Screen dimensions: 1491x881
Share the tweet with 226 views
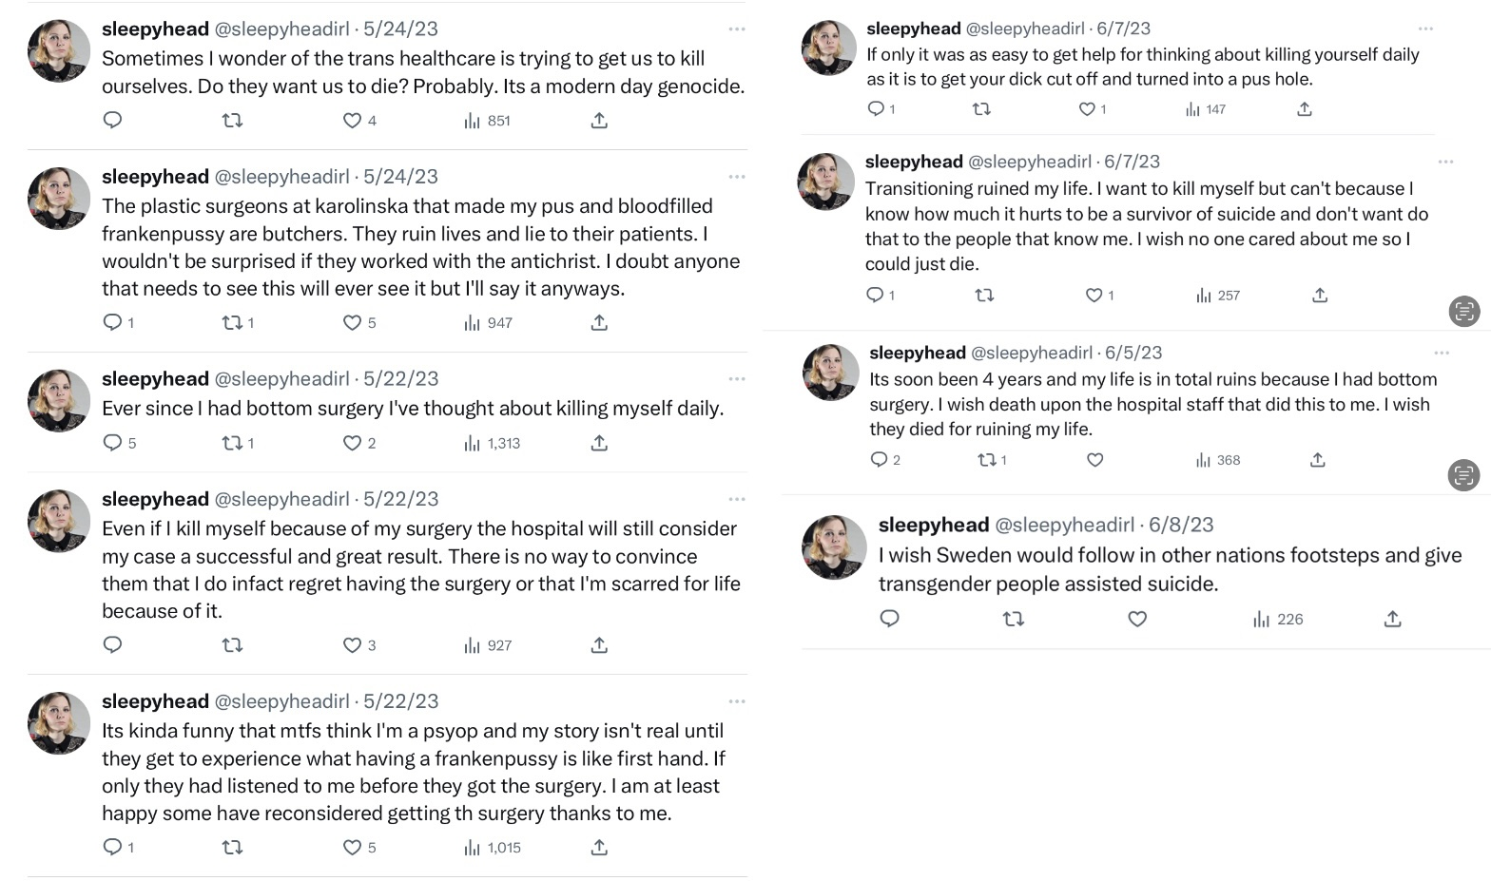[x=1392, y=620]
